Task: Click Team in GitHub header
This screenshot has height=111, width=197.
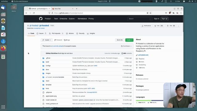Action: tap(56, 18)
